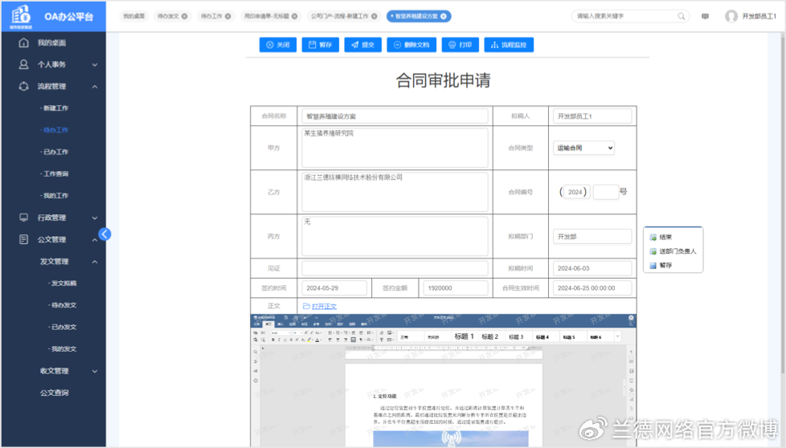Screen dimensions: 786x448
Task: Expand the 收文管理 submenu chevron
Action: click(x=95, y=371)
